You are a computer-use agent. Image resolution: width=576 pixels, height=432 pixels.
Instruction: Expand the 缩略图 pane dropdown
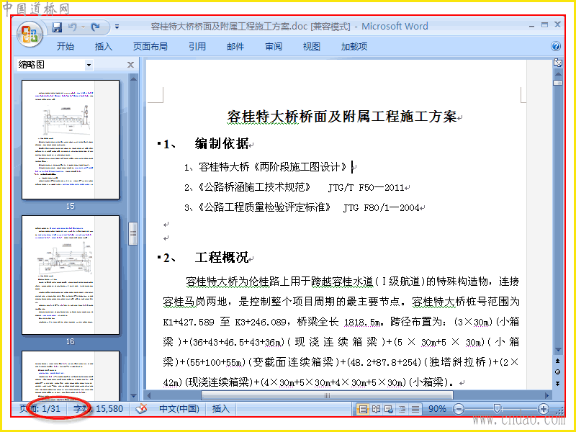click(89, 65)
